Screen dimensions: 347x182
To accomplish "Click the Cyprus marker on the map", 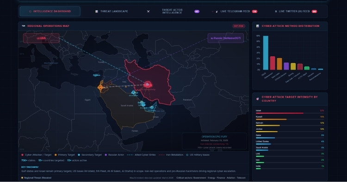I will [x=96, y=75].
